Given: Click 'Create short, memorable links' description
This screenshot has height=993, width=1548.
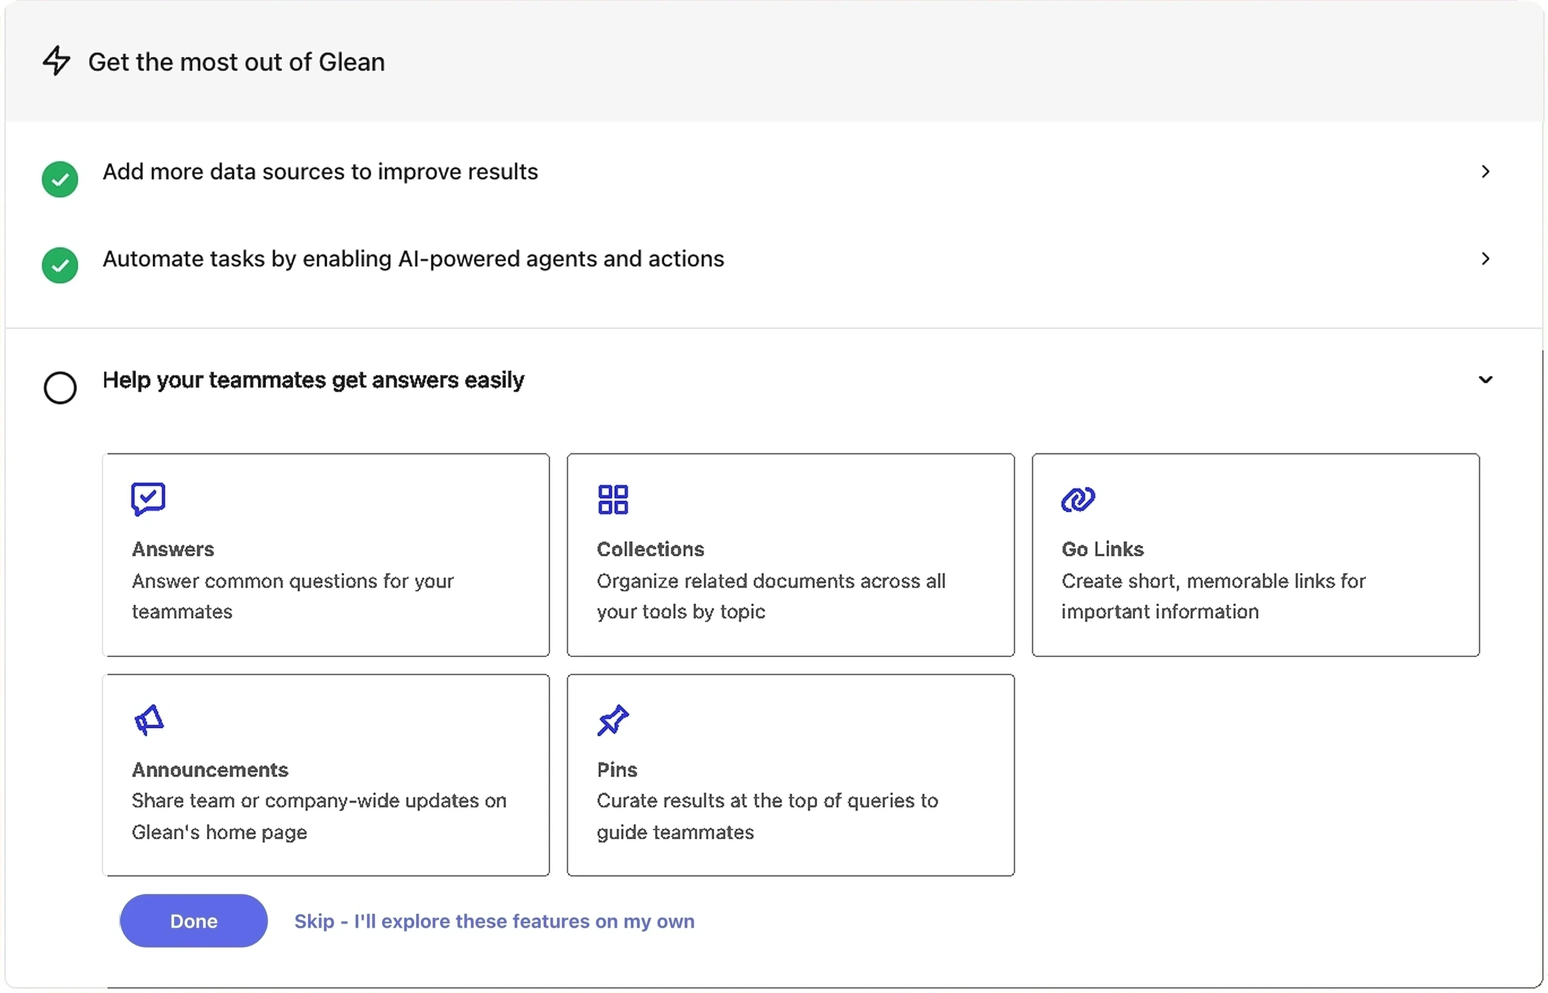Looking at the screenshot, I should click(1213, 596).
